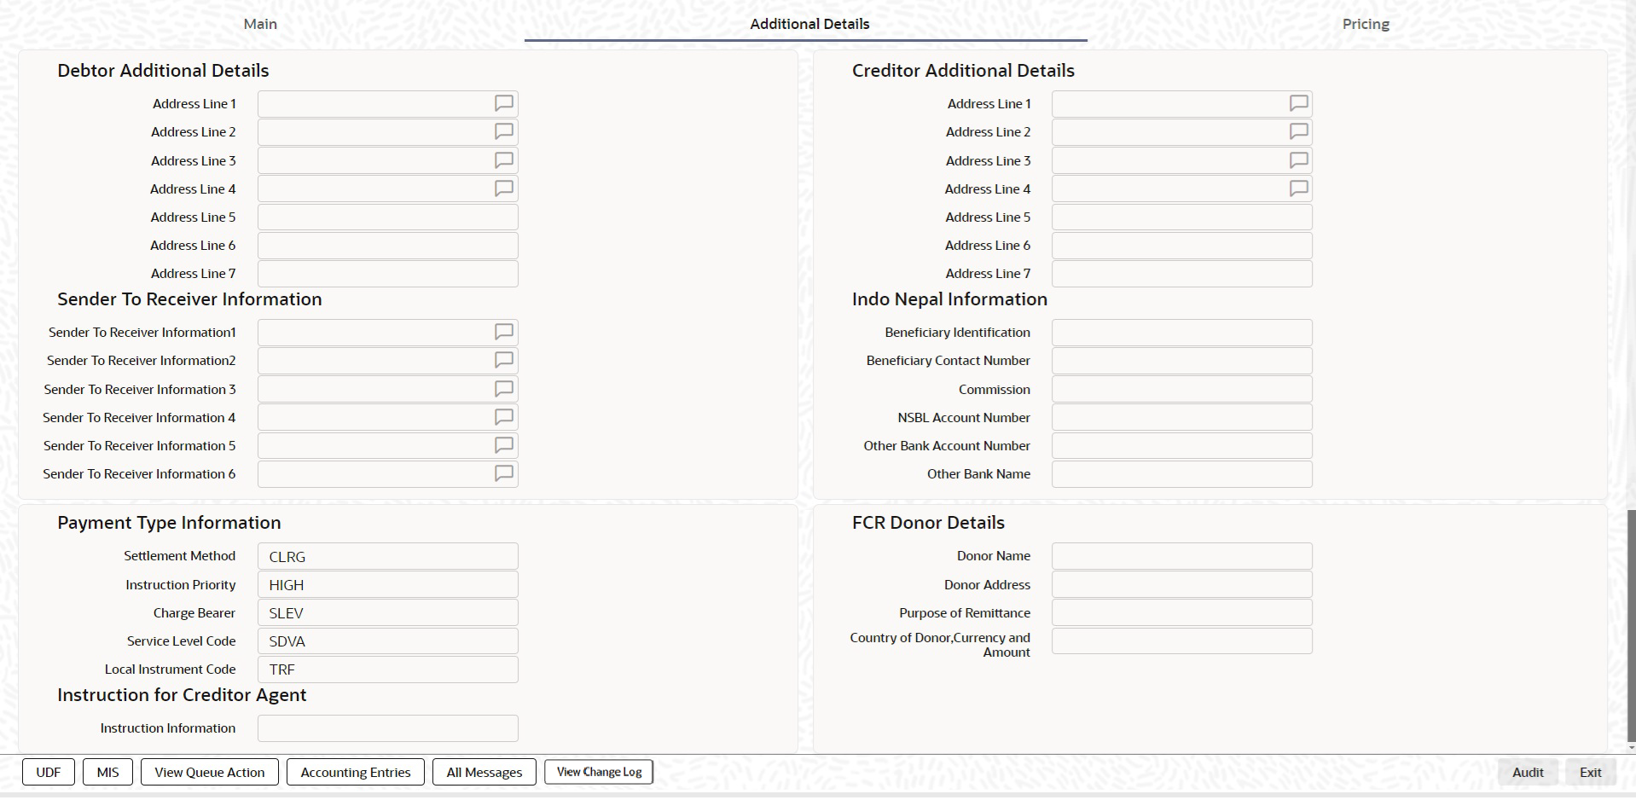Switch to the Main tab
The image size is (1636, 800).
(260, 24)
